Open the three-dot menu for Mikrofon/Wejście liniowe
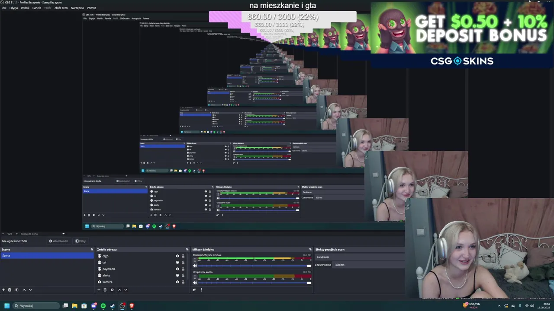The image size is (554, 311). (x=195, y=260)
